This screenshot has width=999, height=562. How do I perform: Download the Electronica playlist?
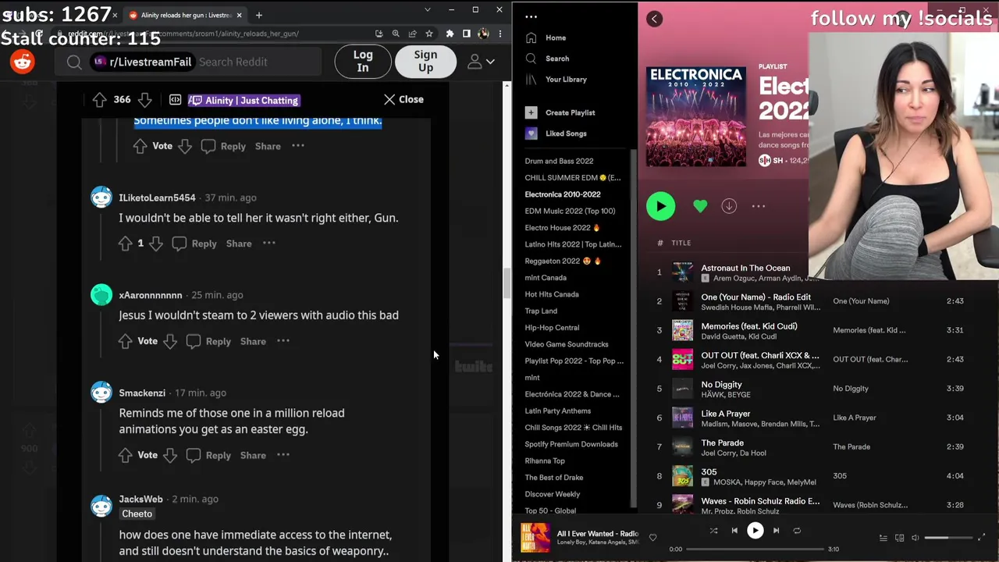click(728, 206)
